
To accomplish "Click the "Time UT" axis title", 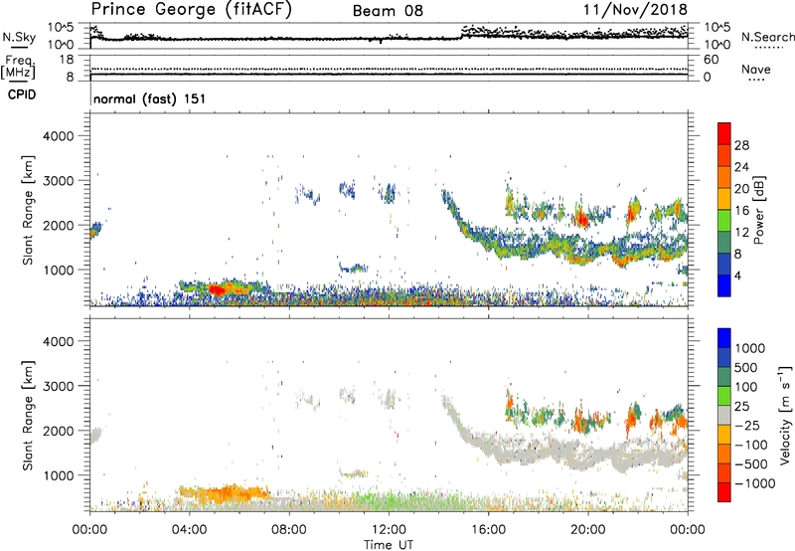I will point(389,545).
